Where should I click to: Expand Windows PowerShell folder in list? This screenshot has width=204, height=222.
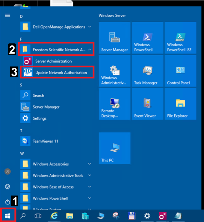click(x=56, y=198)
